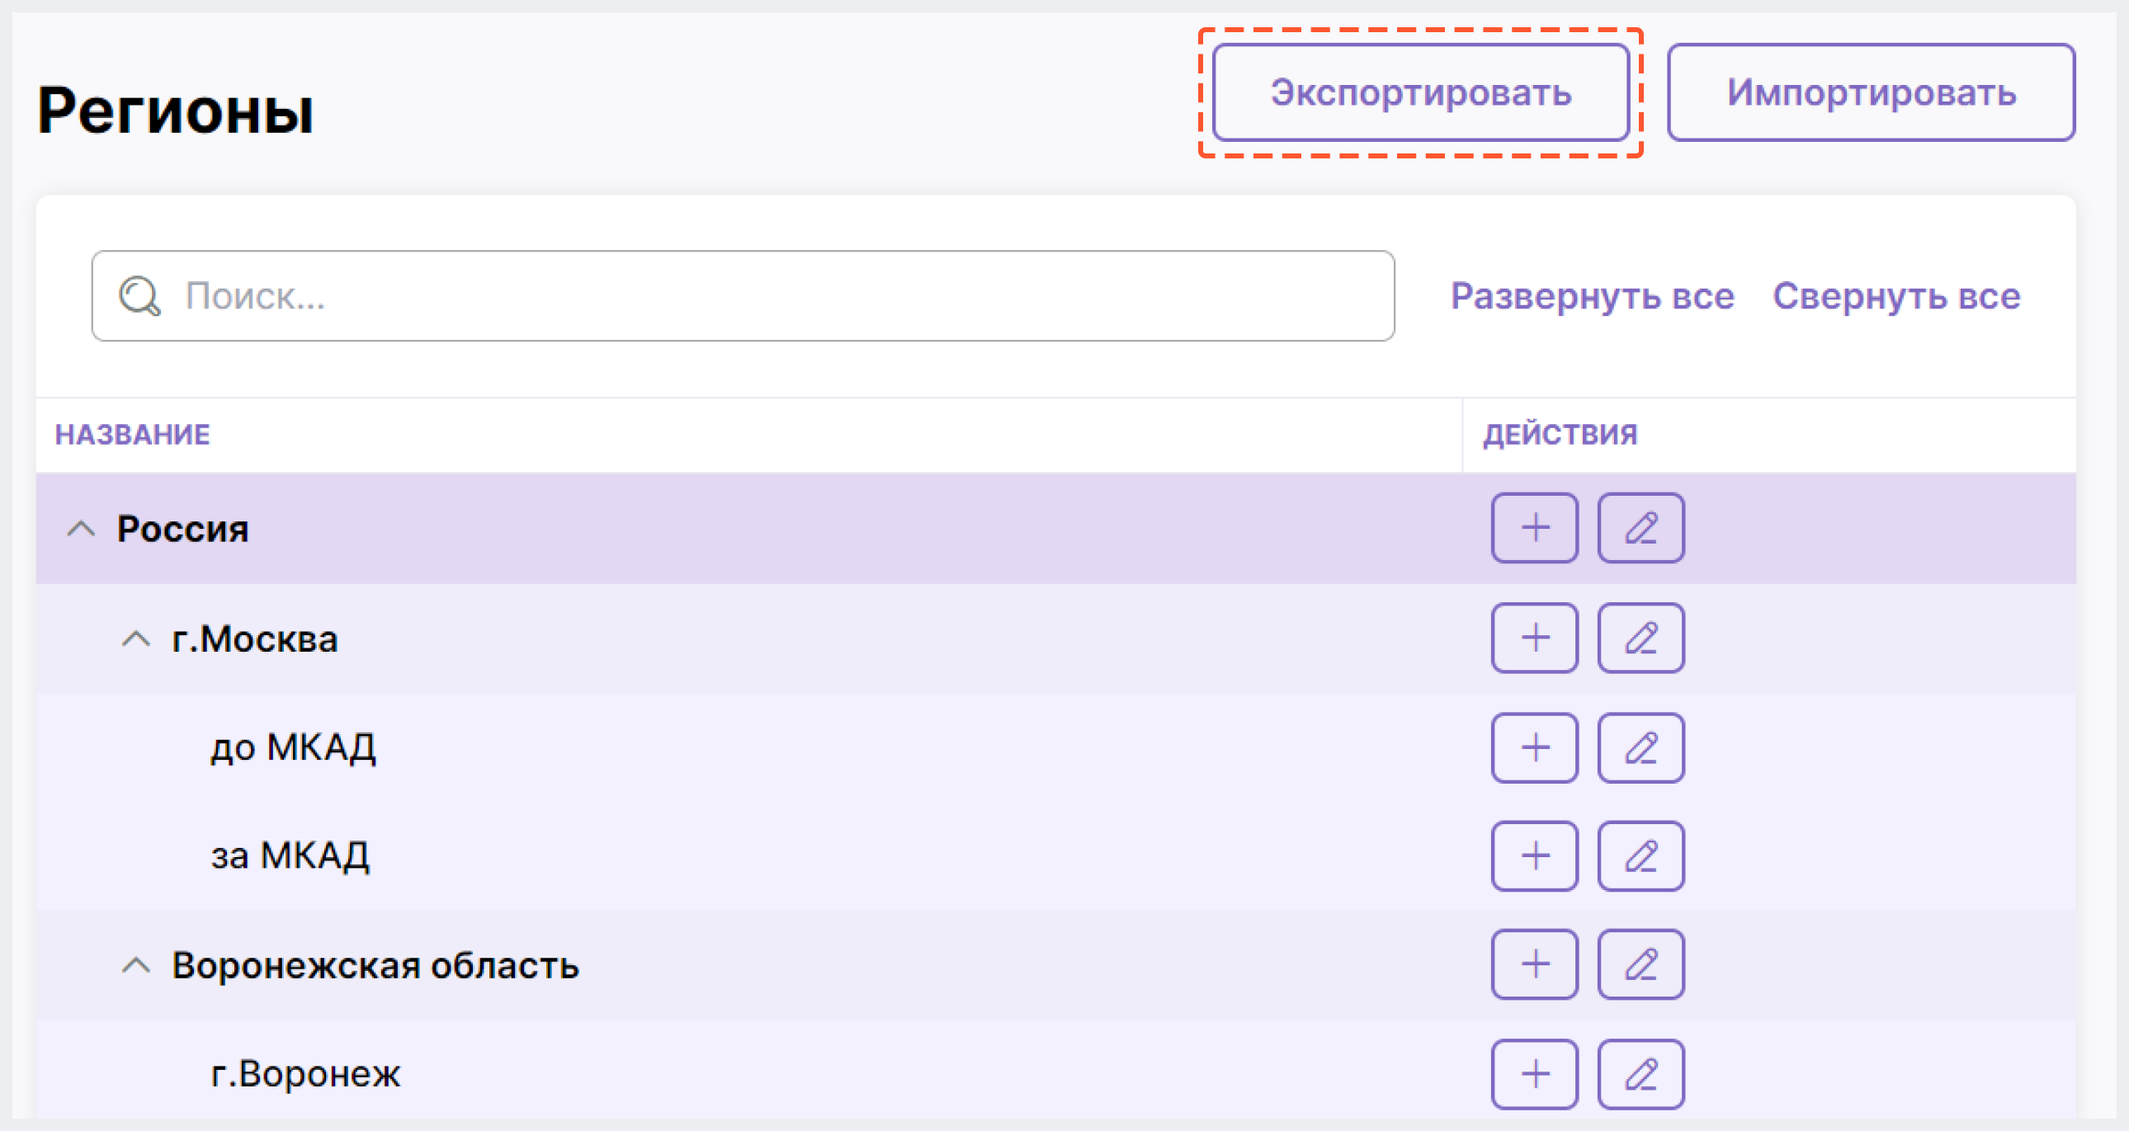Collapse the г.Москва subtree

[x=137, y=638]
